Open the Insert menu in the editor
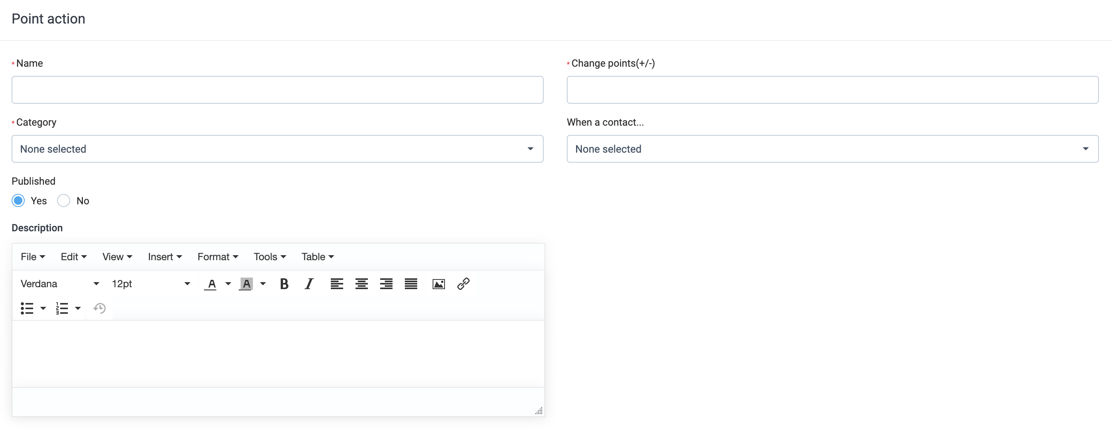Viewport: 1112px width, 441px height. (165, 257)
